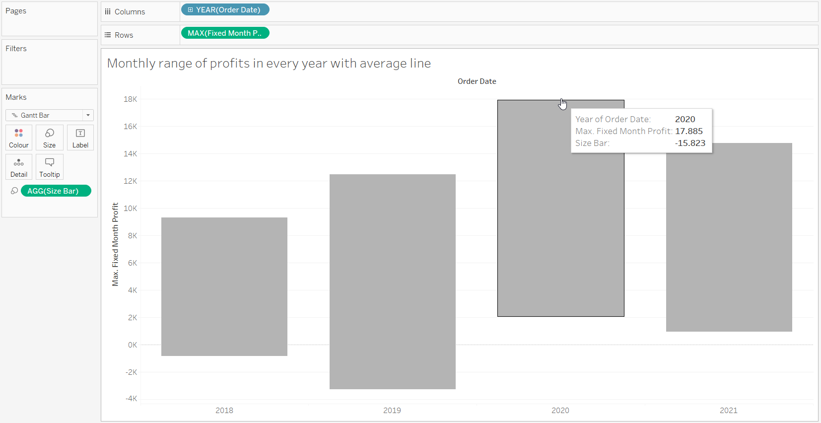Click the Rows shelf icon
This screenshot has width=821, height=423.
108,35
